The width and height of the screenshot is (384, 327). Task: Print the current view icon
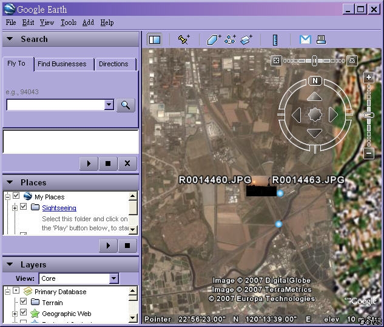(x=321, y=40)
